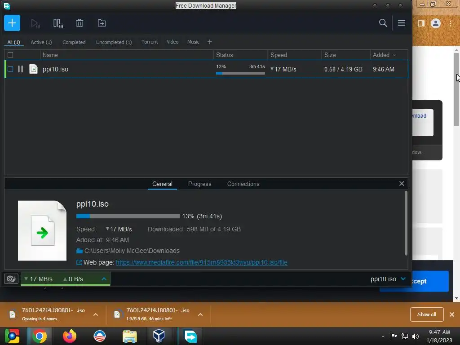The height and width of the screenshot is (345, 460).
Task: Click the large ppi10.iso file thumbnail
Action: 42,230
